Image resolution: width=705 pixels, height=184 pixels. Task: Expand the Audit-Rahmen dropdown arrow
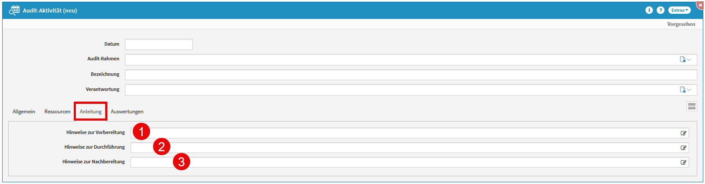(x=689, y=59)
